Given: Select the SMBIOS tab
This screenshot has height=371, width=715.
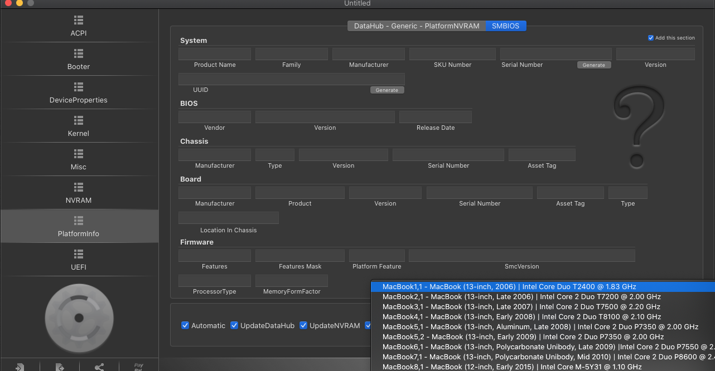Looking at the screenshot, I should click(505, 26).
